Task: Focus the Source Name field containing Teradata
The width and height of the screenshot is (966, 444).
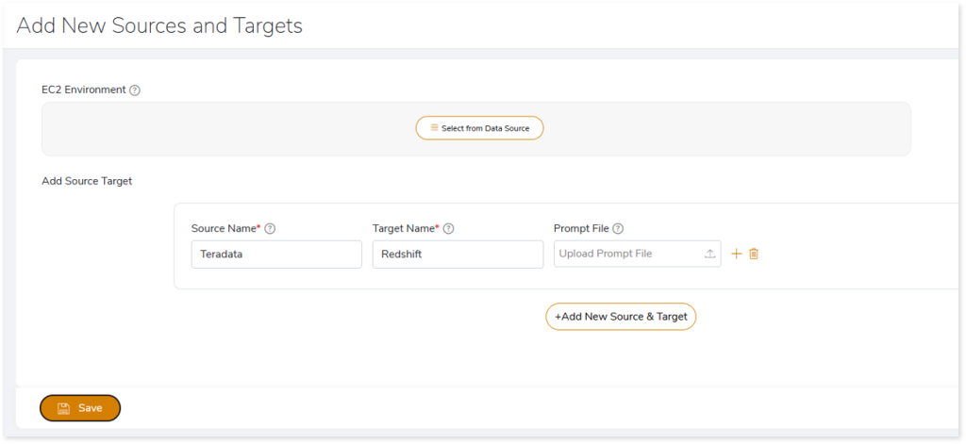Action: coord(275,255)
